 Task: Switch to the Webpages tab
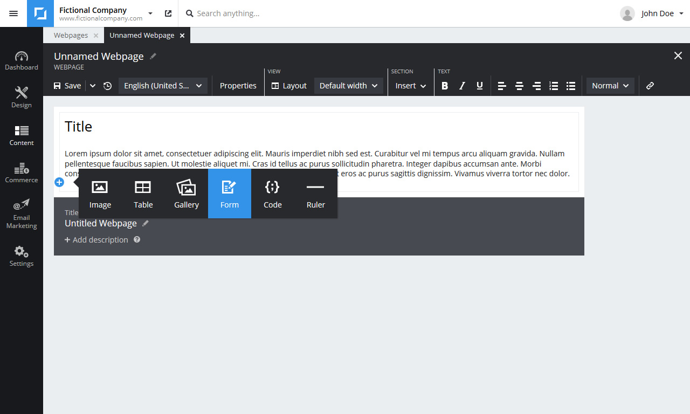click(71, 36)
